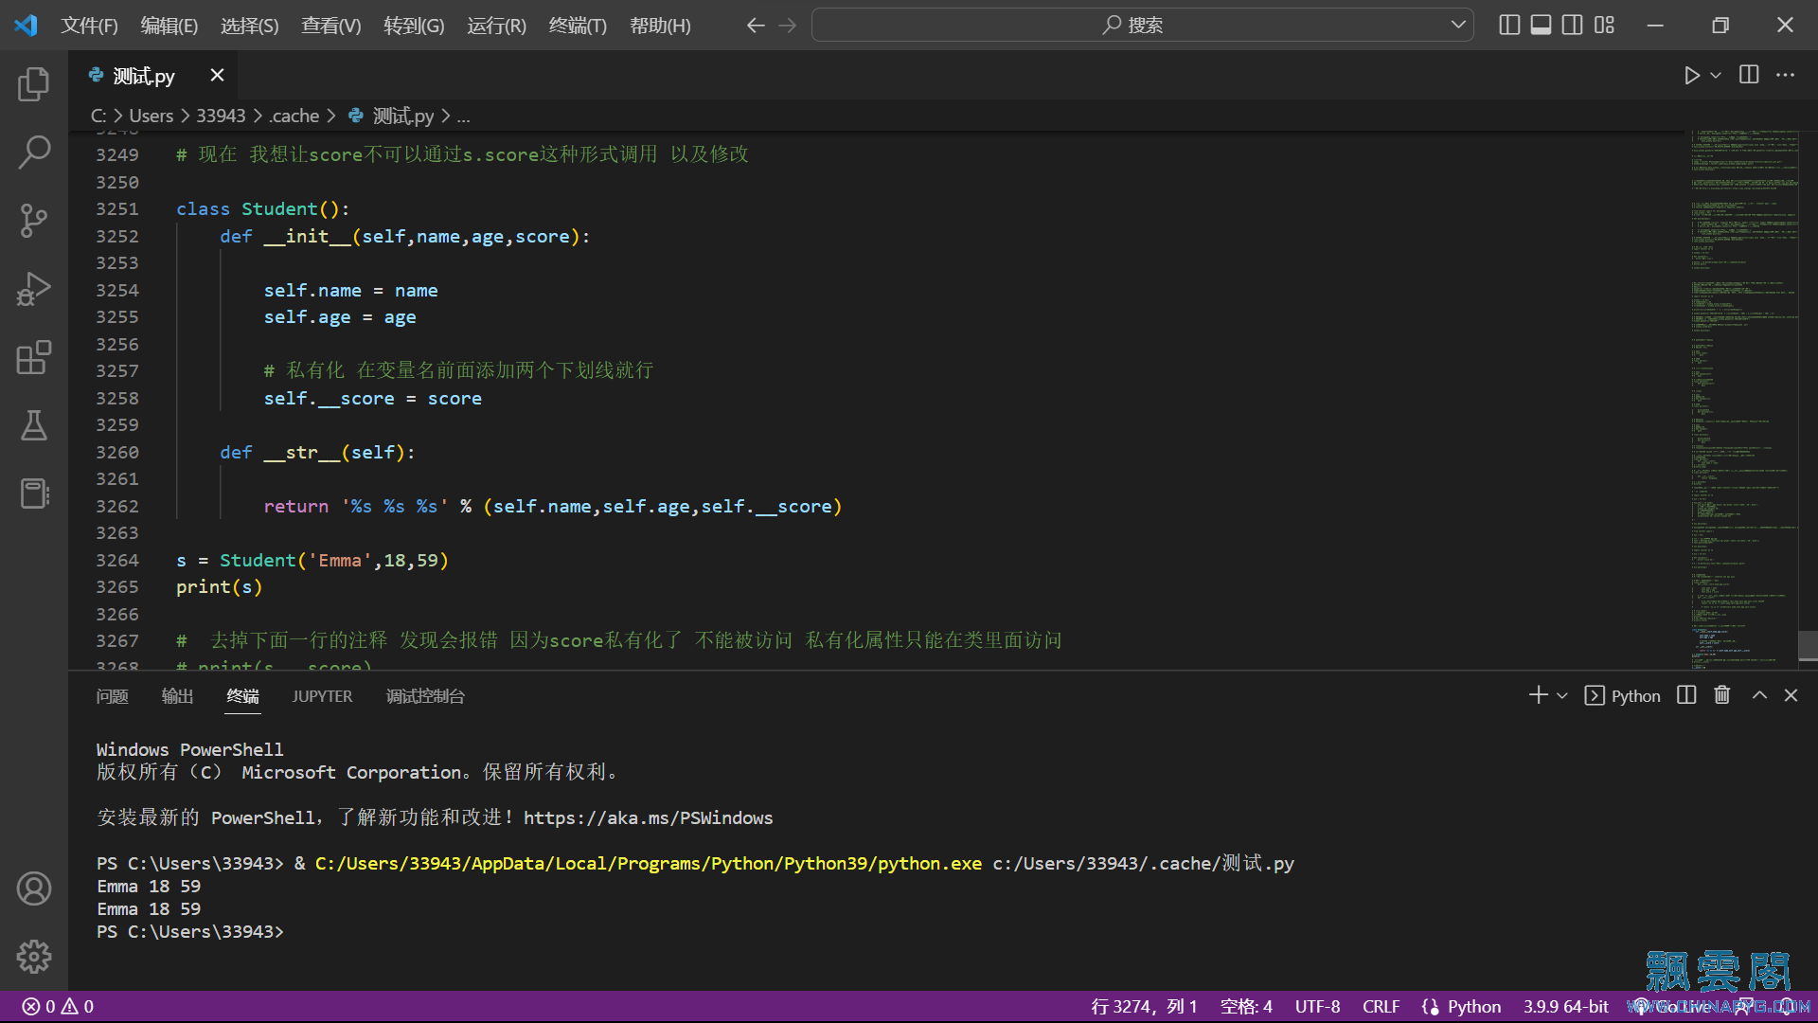Close the bottom panel
The width and height of the screenshot is (1818, 1023).
(1791, 695)
